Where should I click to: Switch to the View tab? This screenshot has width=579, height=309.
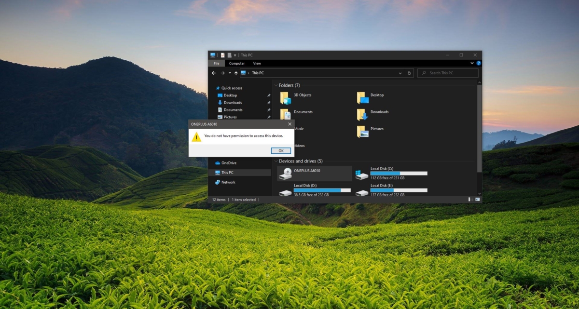(x=257, y=63)
